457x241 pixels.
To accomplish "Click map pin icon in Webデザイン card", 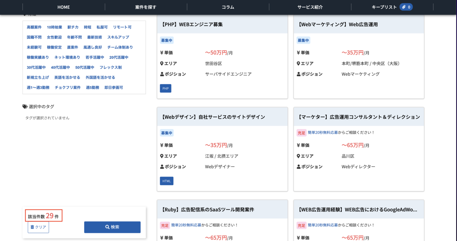I will pyautogui.click(x=162, y=156).
